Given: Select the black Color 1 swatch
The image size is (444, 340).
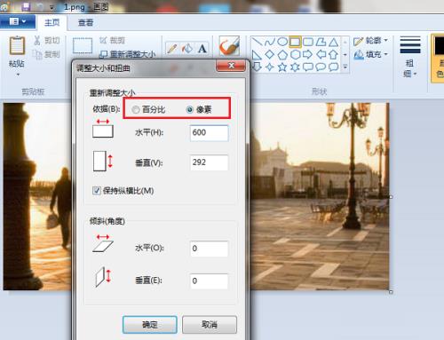Looking at the screenshot, I should tap(440, 46).
